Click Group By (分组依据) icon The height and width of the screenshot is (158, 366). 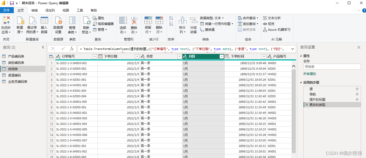point(194,21)
